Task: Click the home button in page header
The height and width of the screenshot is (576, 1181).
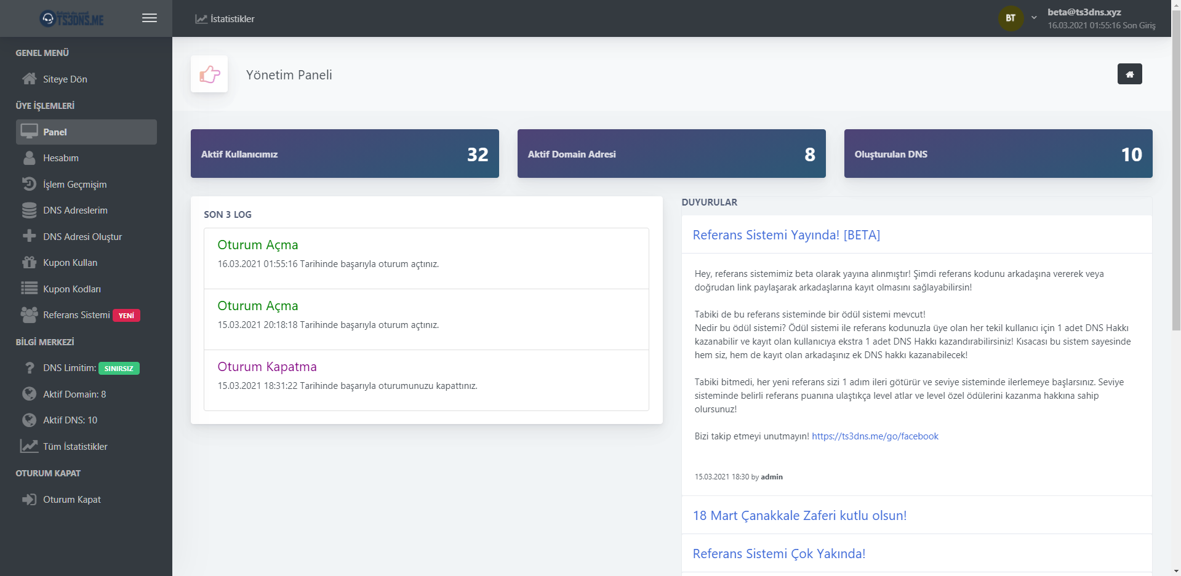Action: point(1129,74)
